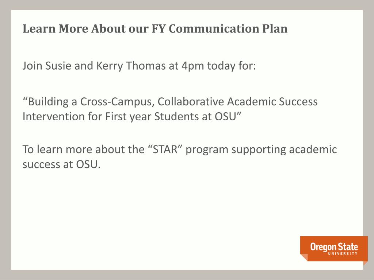This screenshot has width=374, height=280.
Task: Click 'OSU' ending the quoted session title
Action: tap(225, 116)
